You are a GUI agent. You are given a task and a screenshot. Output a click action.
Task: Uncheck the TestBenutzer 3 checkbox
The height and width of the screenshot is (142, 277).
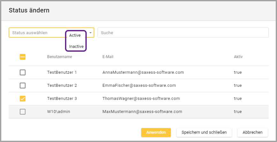(x=23, y=99)
